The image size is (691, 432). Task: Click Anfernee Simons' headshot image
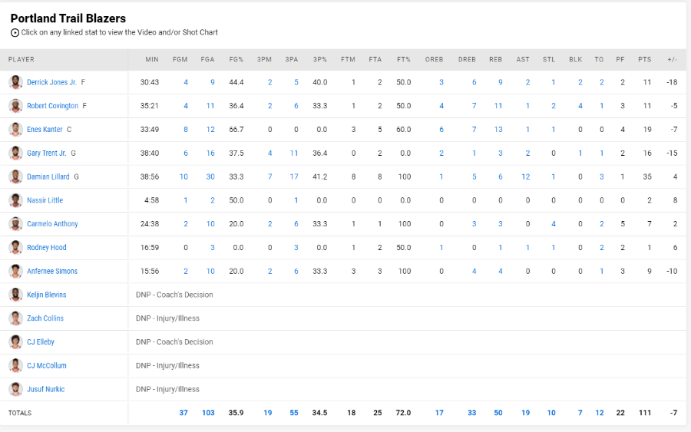click(x=15, y=272)
